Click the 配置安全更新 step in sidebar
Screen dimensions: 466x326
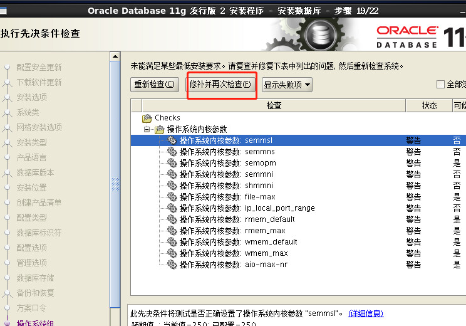[39, 68]
